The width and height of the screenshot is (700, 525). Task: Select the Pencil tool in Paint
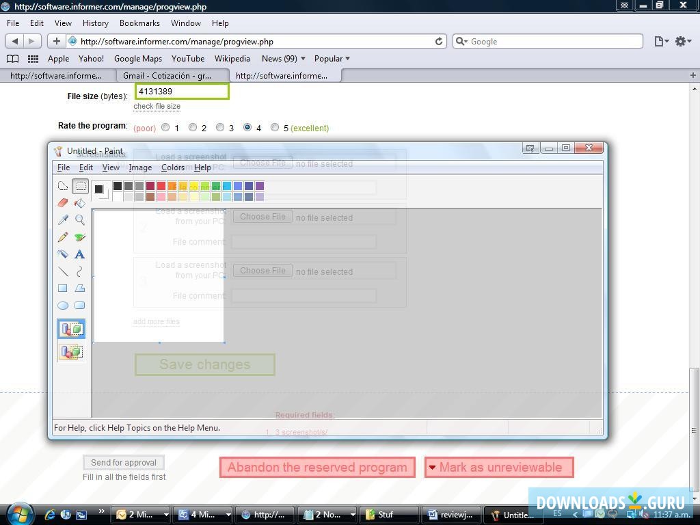click(63, 237)
